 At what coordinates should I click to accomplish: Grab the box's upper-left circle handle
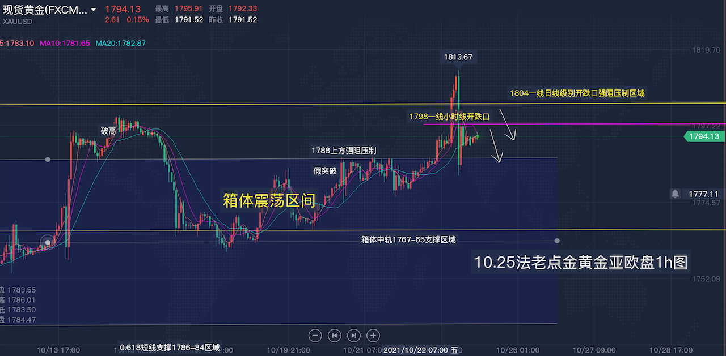(x=48, y=160)
